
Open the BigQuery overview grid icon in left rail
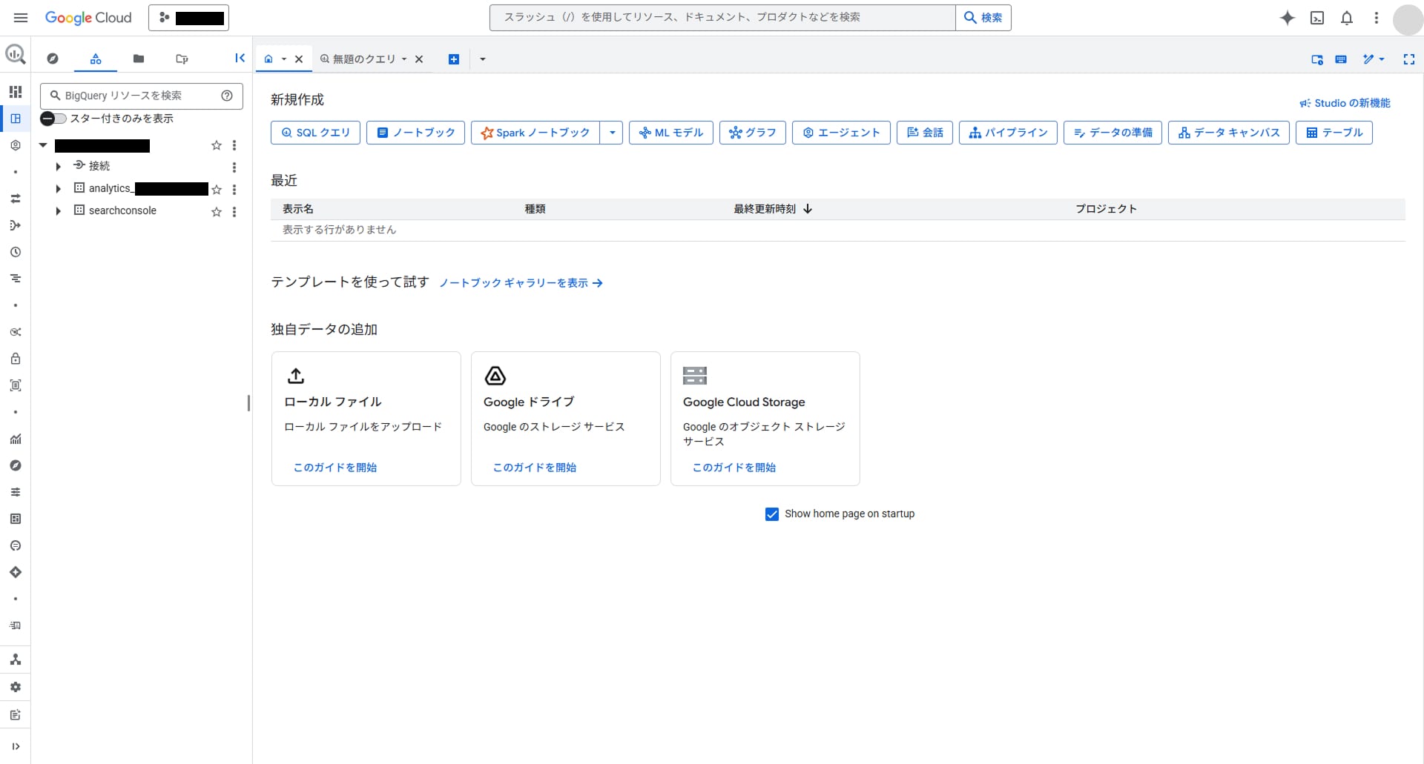coord(16,92)
